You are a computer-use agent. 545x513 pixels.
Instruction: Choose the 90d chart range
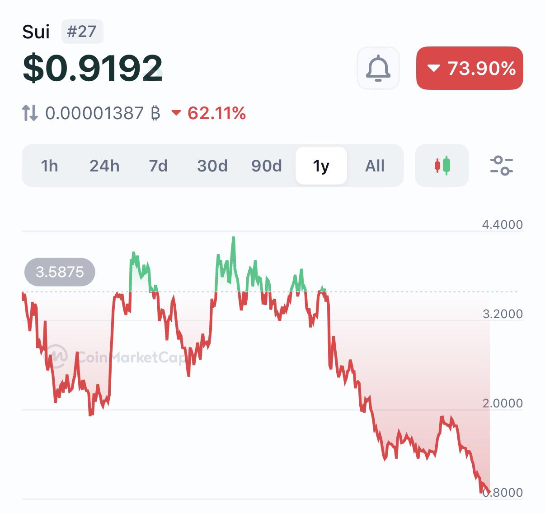pyautogui.click(x=267, y=166)
